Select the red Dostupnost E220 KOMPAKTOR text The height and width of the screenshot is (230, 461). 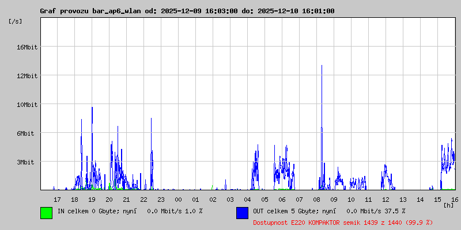[x=343, y=222]
